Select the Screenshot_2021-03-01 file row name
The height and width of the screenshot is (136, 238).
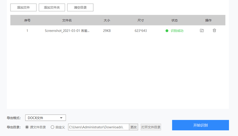pyautogui.click(x=67, y=31)
